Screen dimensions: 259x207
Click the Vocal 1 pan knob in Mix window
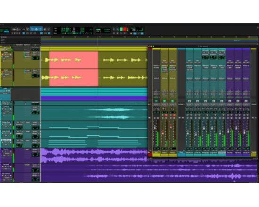(x=164, y=109)
